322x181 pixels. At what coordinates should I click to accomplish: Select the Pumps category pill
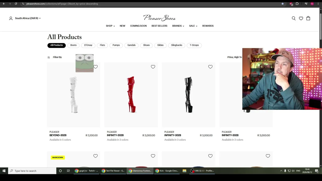click(x=116, y=45)
